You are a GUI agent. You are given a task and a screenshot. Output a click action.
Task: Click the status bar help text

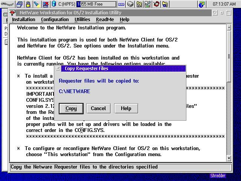(x=84, y=167)
